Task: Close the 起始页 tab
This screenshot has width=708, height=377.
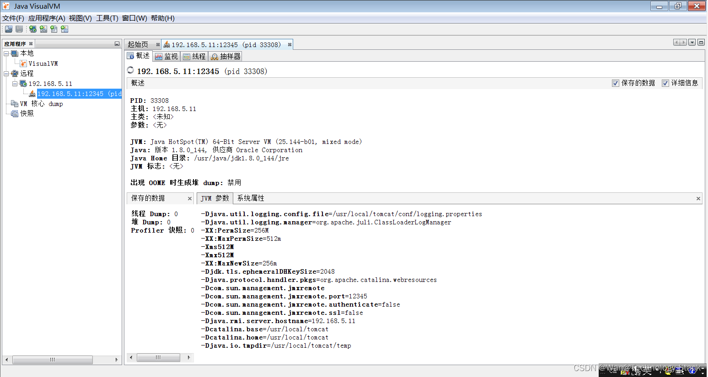Action: [x=158, y=45]
